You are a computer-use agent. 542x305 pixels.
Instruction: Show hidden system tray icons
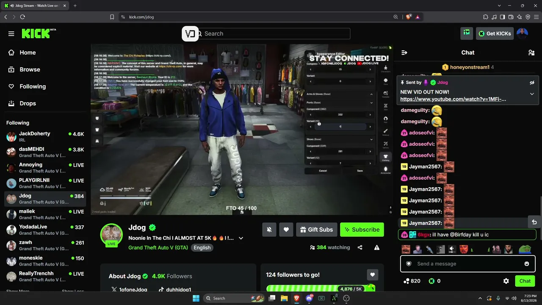[x=480, y=298]
